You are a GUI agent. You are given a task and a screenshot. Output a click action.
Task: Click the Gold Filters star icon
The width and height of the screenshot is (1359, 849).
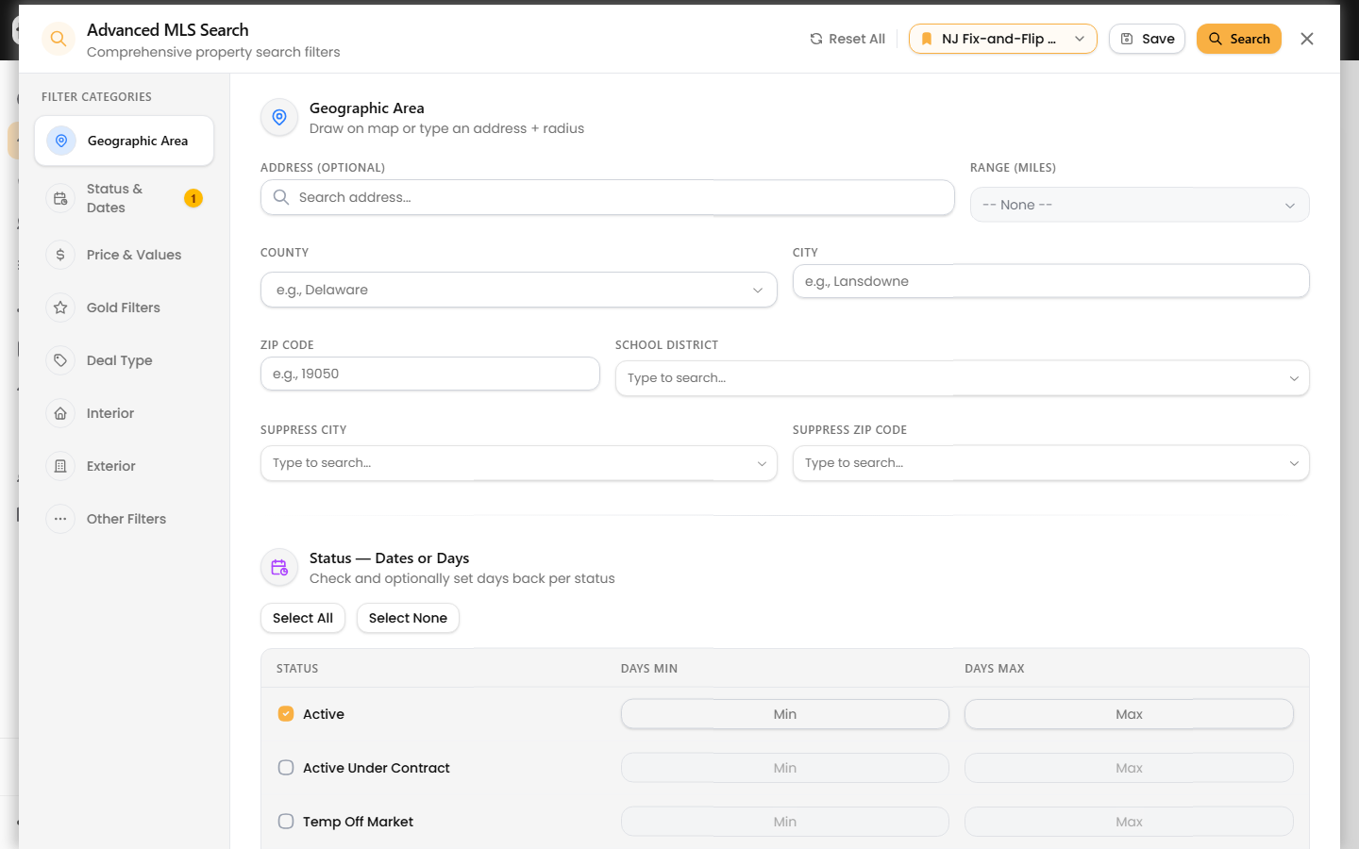[60, 308]
